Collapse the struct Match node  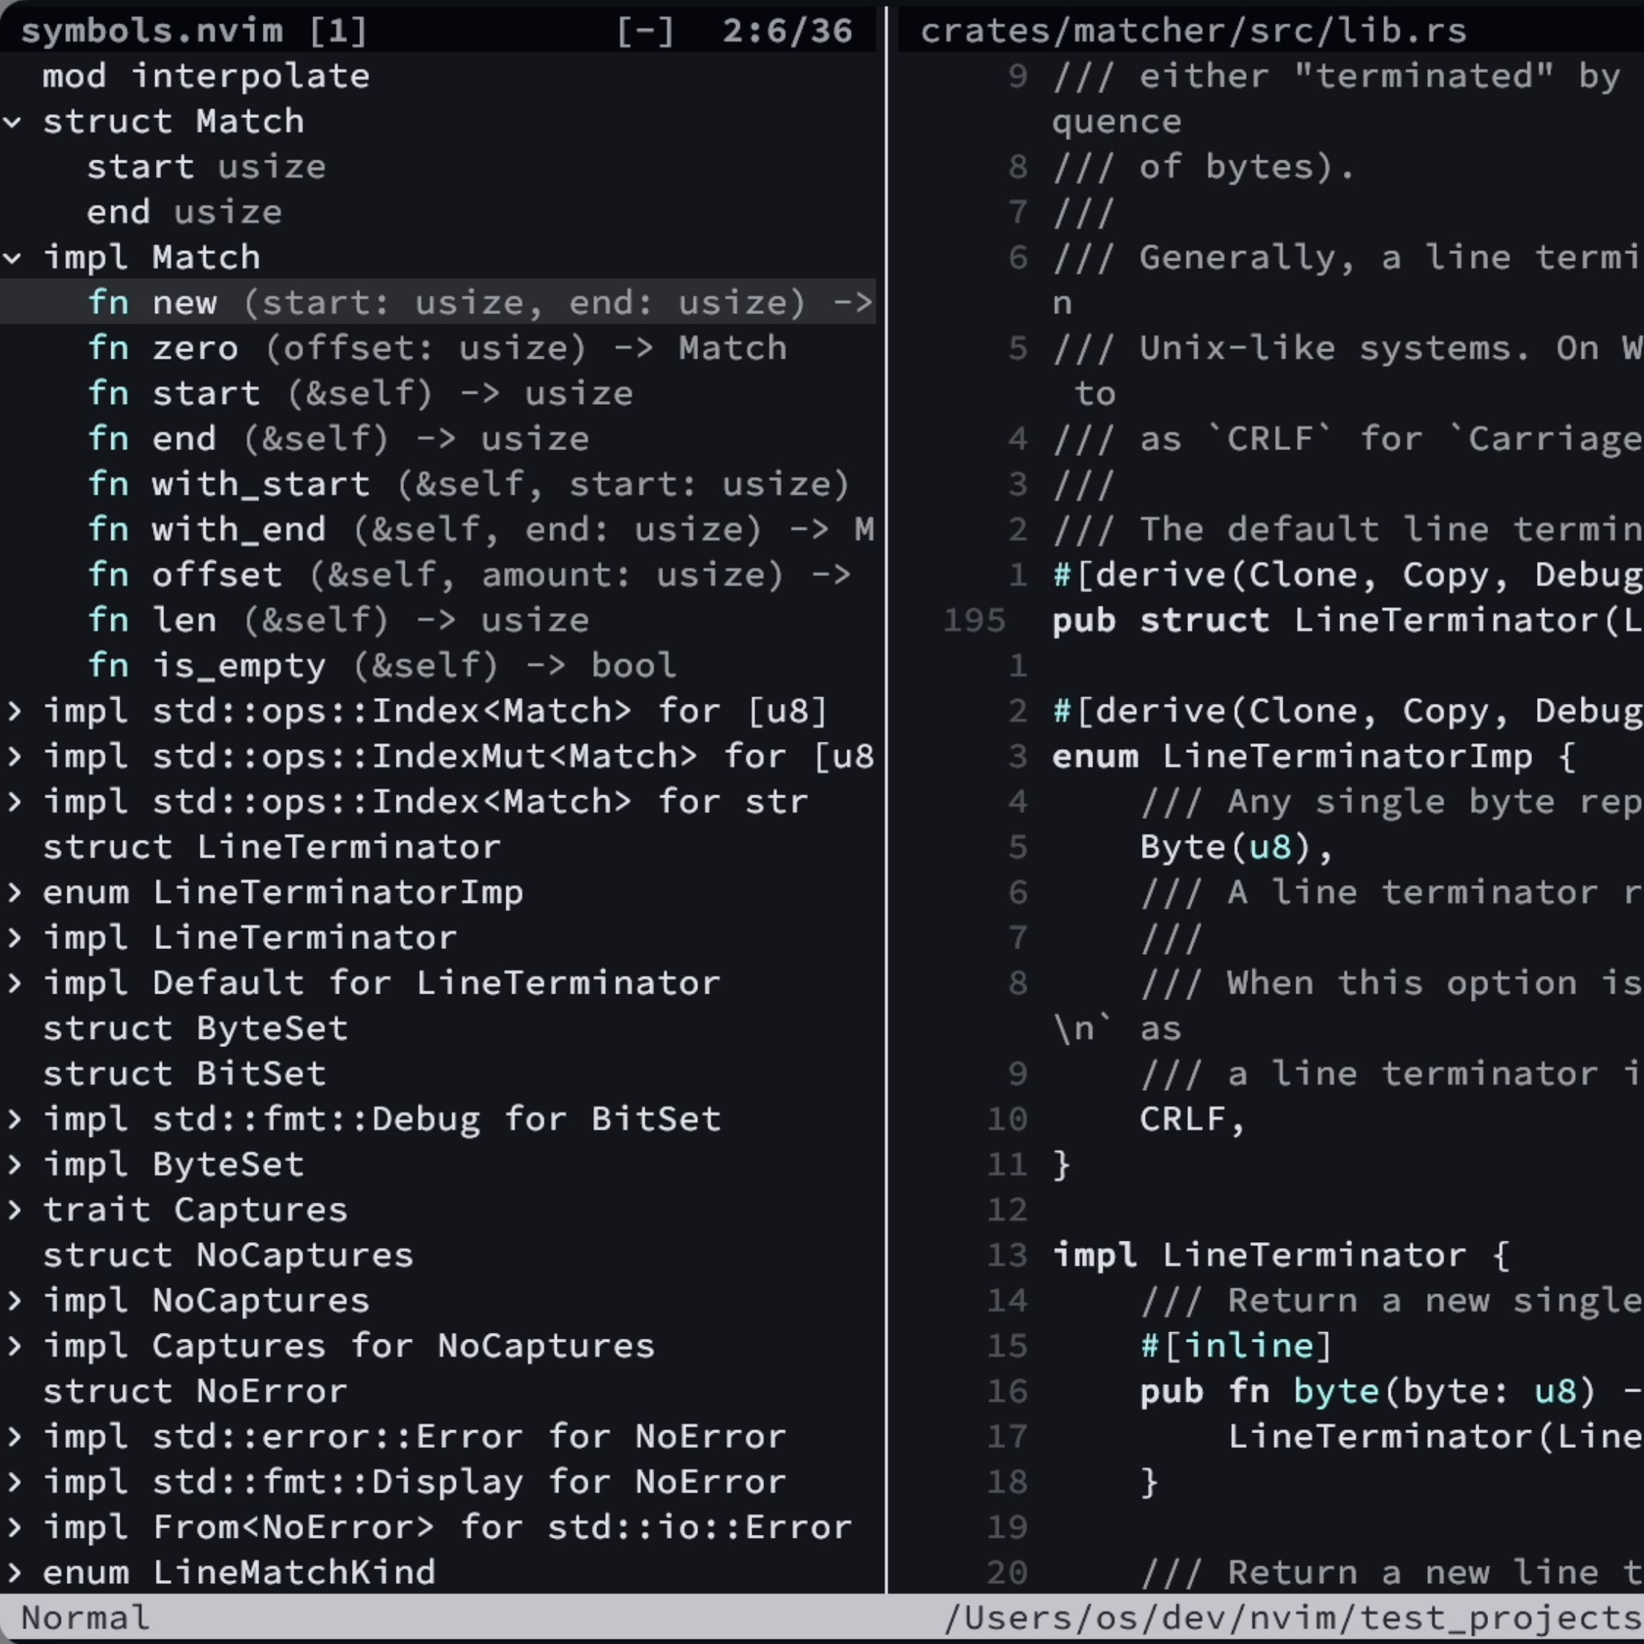pyautogui.click(x=13, y=121)
